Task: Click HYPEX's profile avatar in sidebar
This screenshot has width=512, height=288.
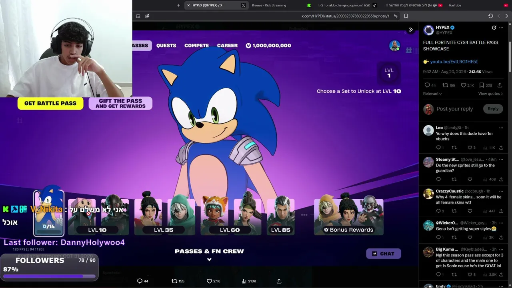Action: 429,30
